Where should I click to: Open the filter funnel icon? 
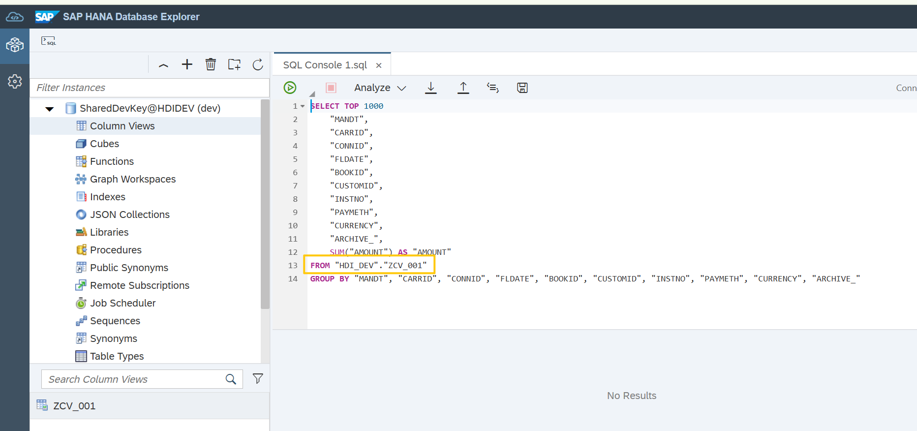click(x=258, y=378)
